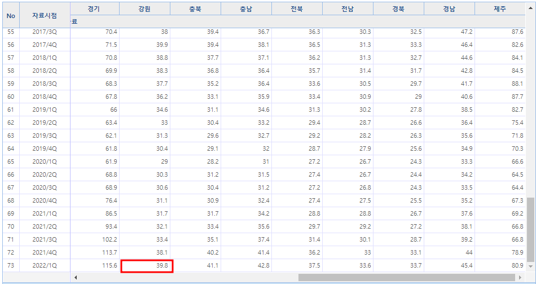Click the 2021/3Q date cell
This screenshot has height=284, width=536.
click(45, 240)
